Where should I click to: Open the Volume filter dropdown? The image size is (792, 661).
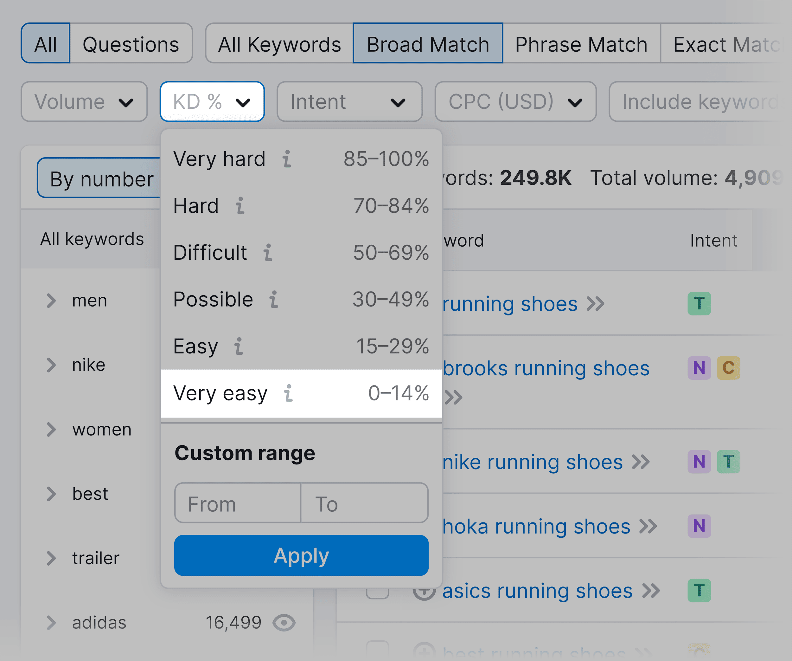pos(84,101)
